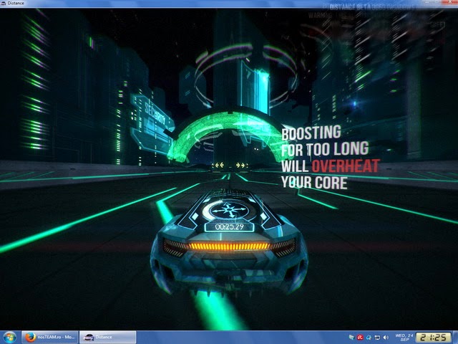Click the red OVERHEAT warning word
This screenshot has width=458, height=344.
tap(346, 166)
